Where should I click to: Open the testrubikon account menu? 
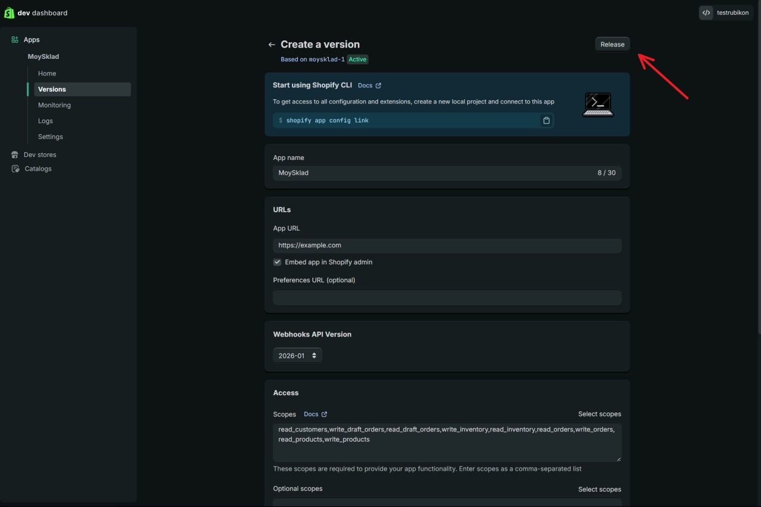(x=725, y=12)
